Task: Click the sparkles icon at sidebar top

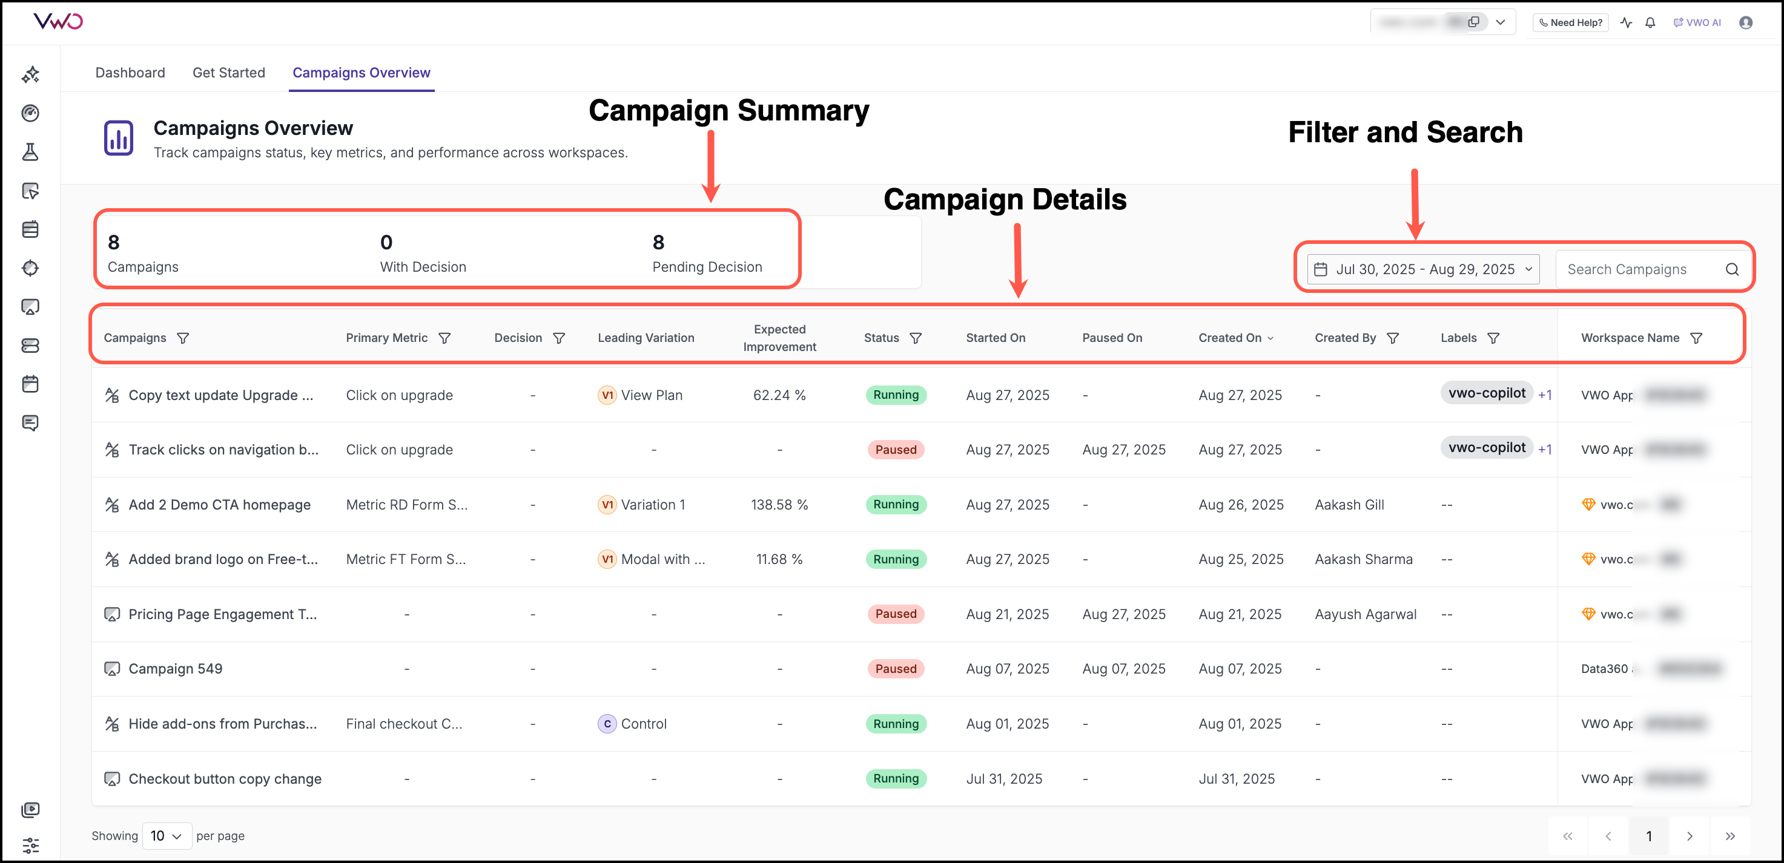Action: pos(30,74)
